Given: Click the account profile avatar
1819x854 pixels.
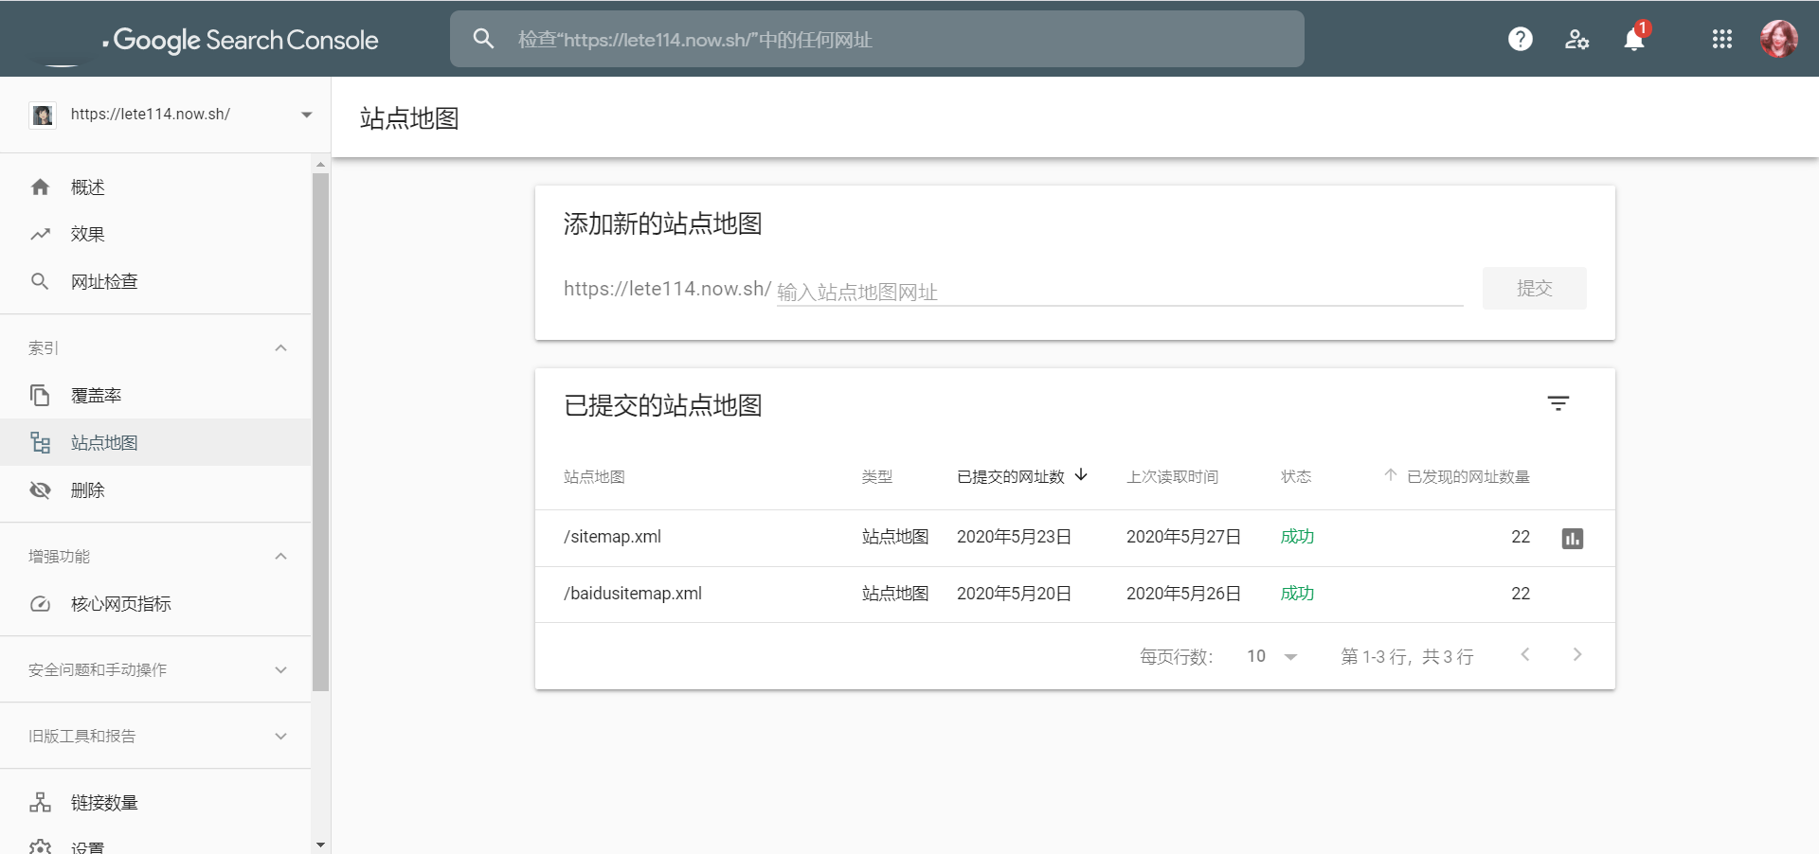Looking at the screenshot, I should tap(1778, 39).
